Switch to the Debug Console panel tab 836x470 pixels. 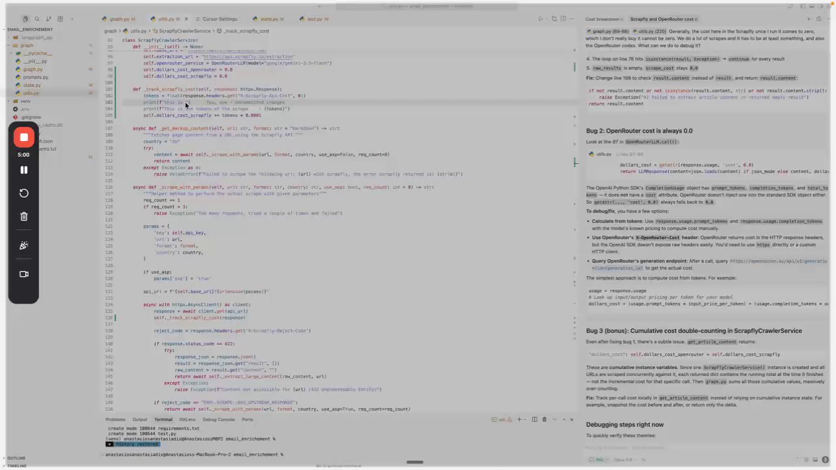point(218,420)
